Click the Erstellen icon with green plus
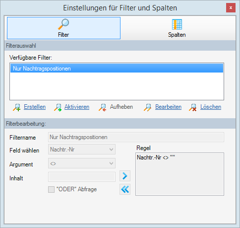This screenshot has width=240, height=228. (x=17, y=107)
